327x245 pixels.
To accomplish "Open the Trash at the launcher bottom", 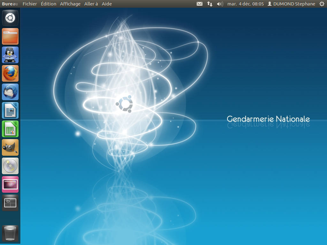I will pyautogui.click(x=10, y=233).
